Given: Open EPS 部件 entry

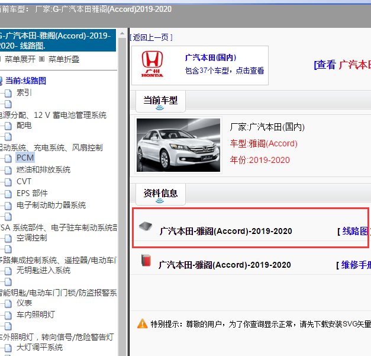Looking at the screenshot, I should coord(32,193).
